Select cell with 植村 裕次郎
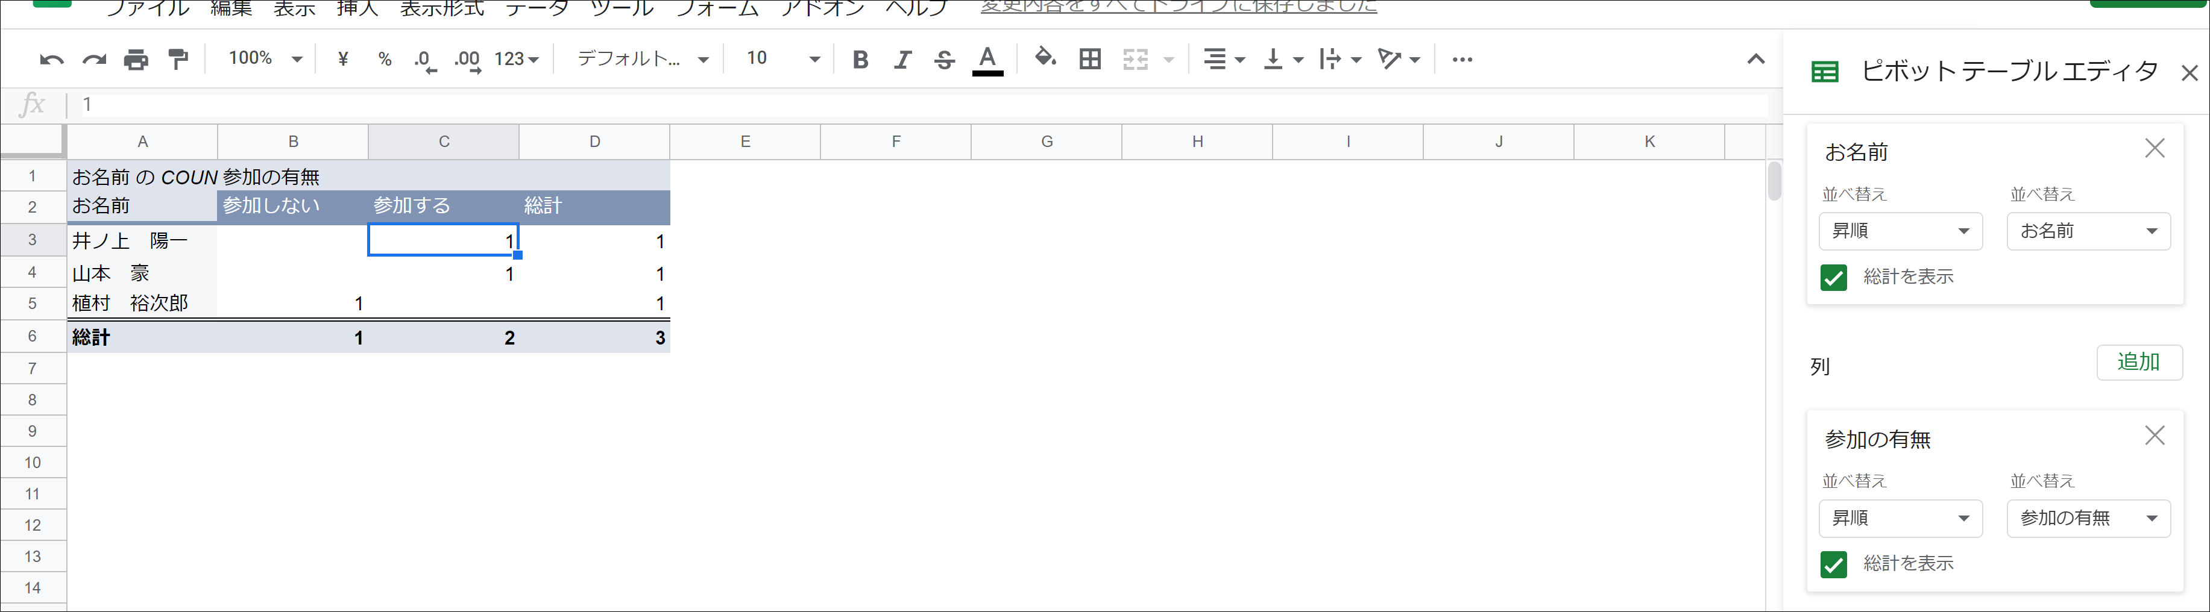 tap(142, 304)
